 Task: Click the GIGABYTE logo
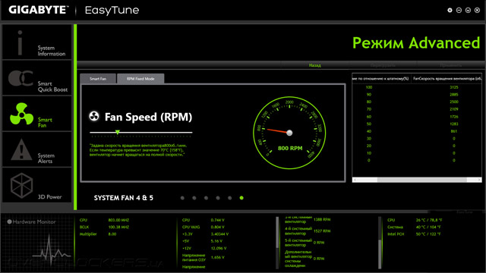point(39,10)
